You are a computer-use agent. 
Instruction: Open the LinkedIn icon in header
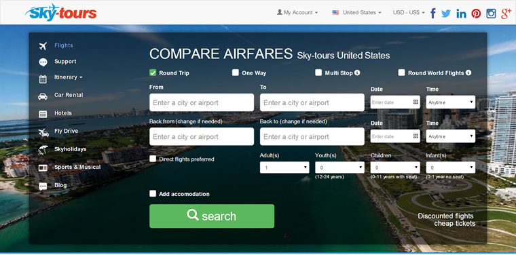[x=461, y=14]
